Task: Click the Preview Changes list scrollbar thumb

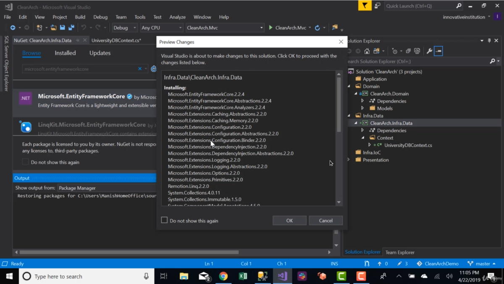Action: (x=339, y=105)
